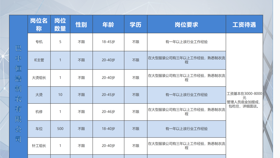Click quantity 10 in the 大烫 row

60,95
